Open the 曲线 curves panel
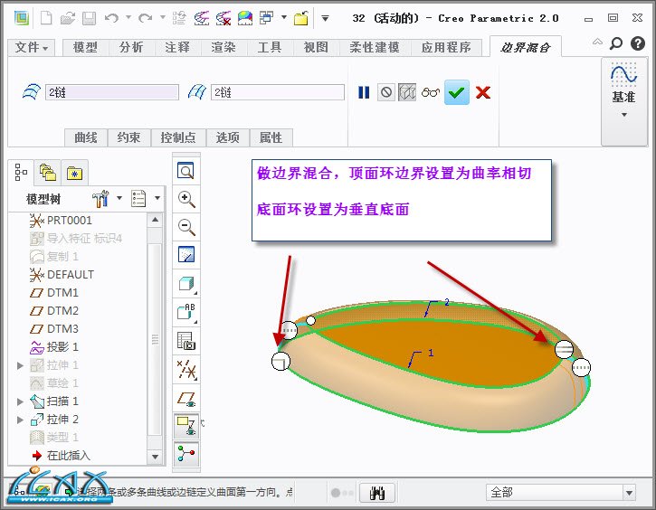 point(86,137)
